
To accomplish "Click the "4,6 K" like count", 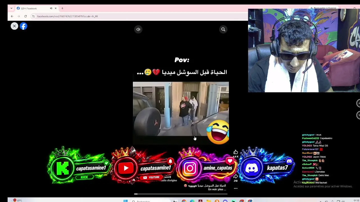I will [x=236, y=157].
